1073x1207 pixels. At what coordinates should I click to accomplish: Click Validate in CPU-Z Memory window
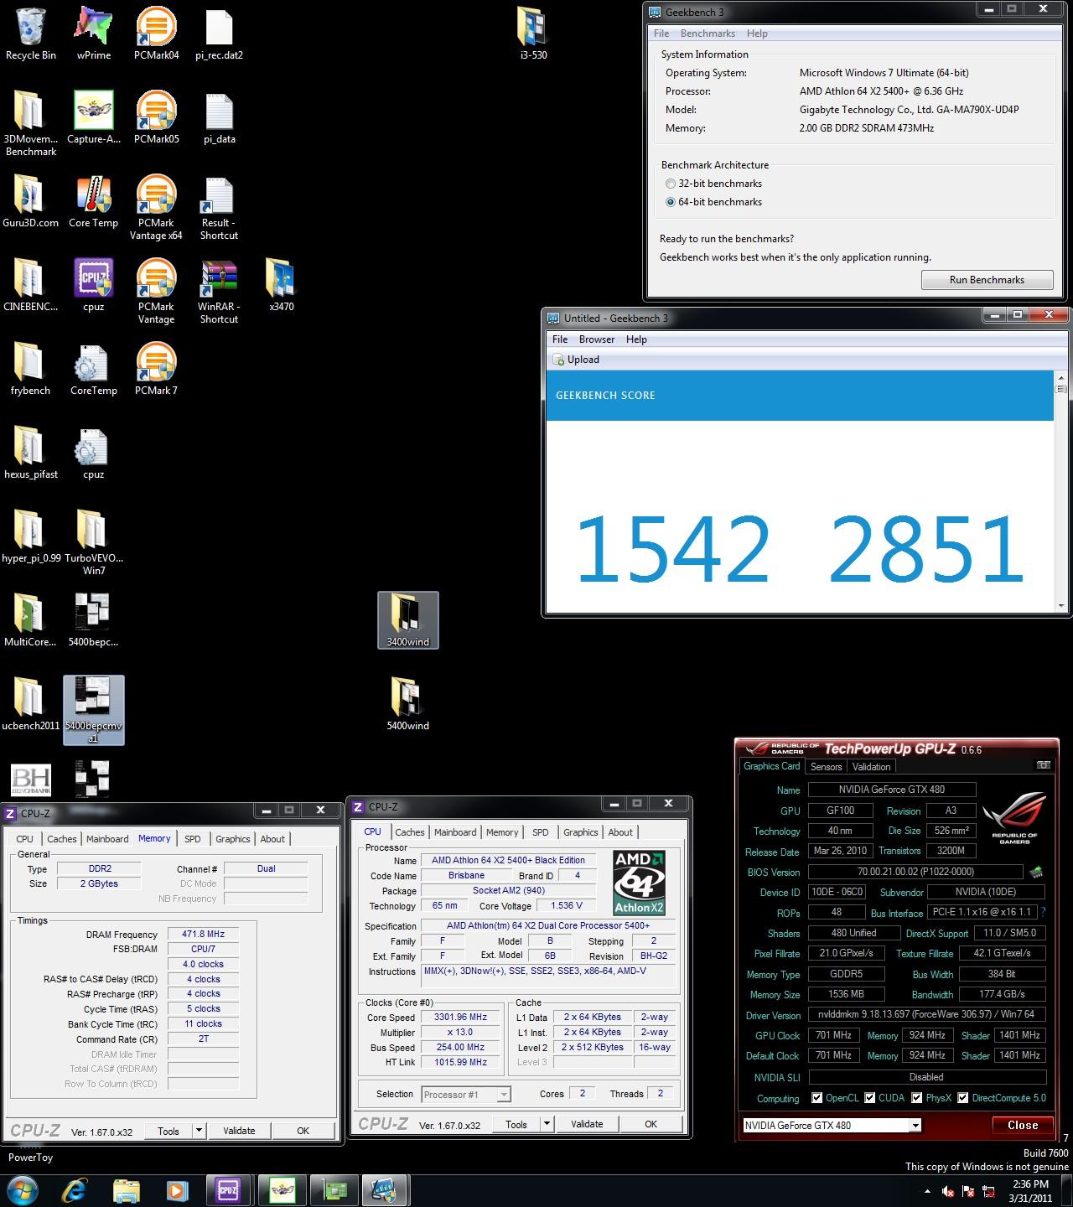click(x=239, y=1131)
